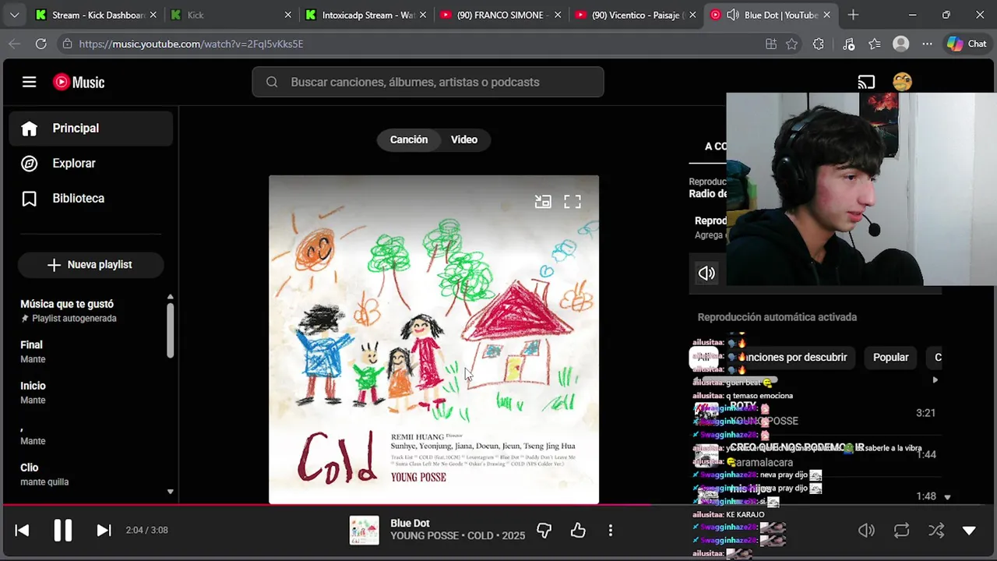
Task: Skip to the previous track
Action: click(x=22, y=531)
